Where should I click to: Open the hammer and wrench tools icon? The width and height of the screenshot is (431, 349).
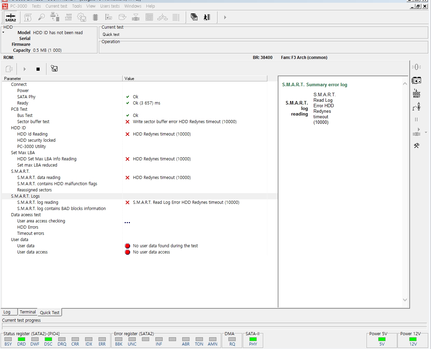(417, 146)
